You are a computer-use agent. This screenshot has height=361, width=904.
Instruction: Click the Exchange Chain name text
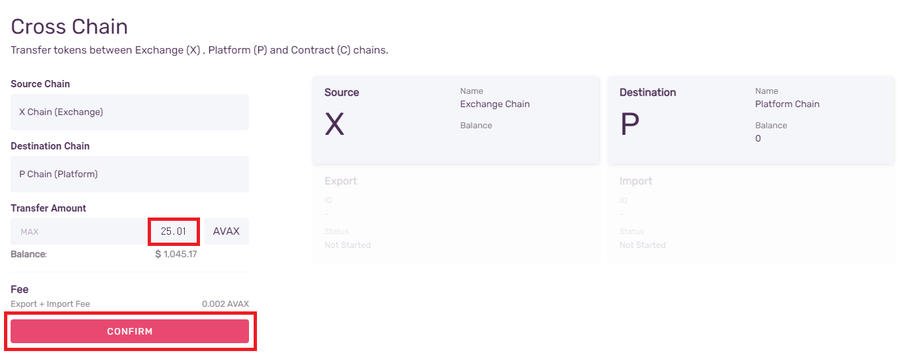click(495, 104)
